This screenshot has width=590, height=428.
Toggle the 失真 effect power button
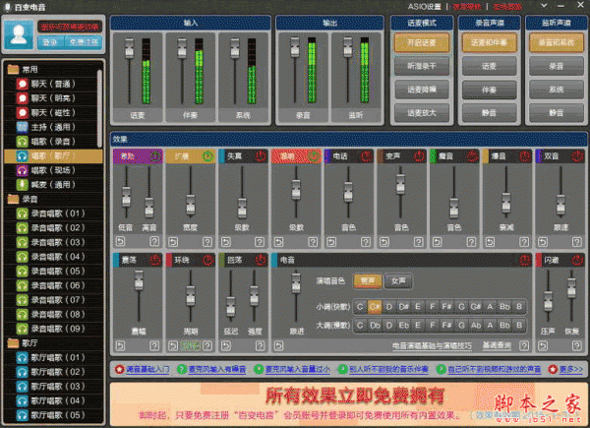tap(261, 156)
